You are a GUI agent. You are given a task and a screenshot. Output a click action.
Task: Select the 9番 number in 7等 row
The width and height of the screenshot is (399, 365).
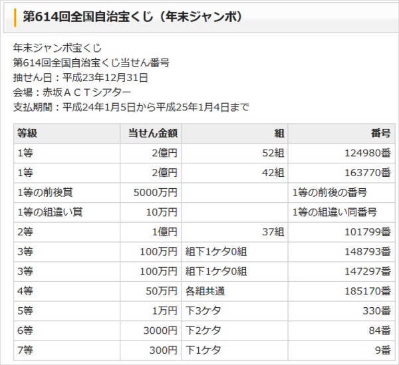point(381,350)
